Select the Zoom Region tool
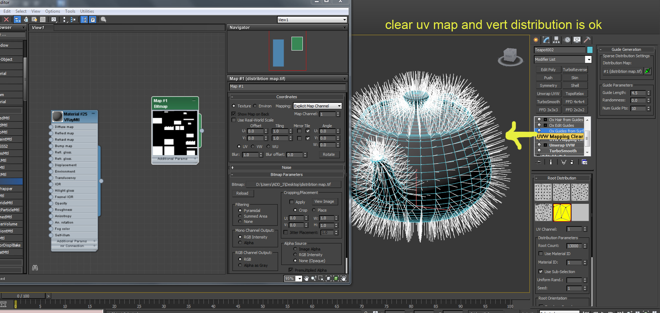This screenshot has height=313, width=660. (321, 278)
